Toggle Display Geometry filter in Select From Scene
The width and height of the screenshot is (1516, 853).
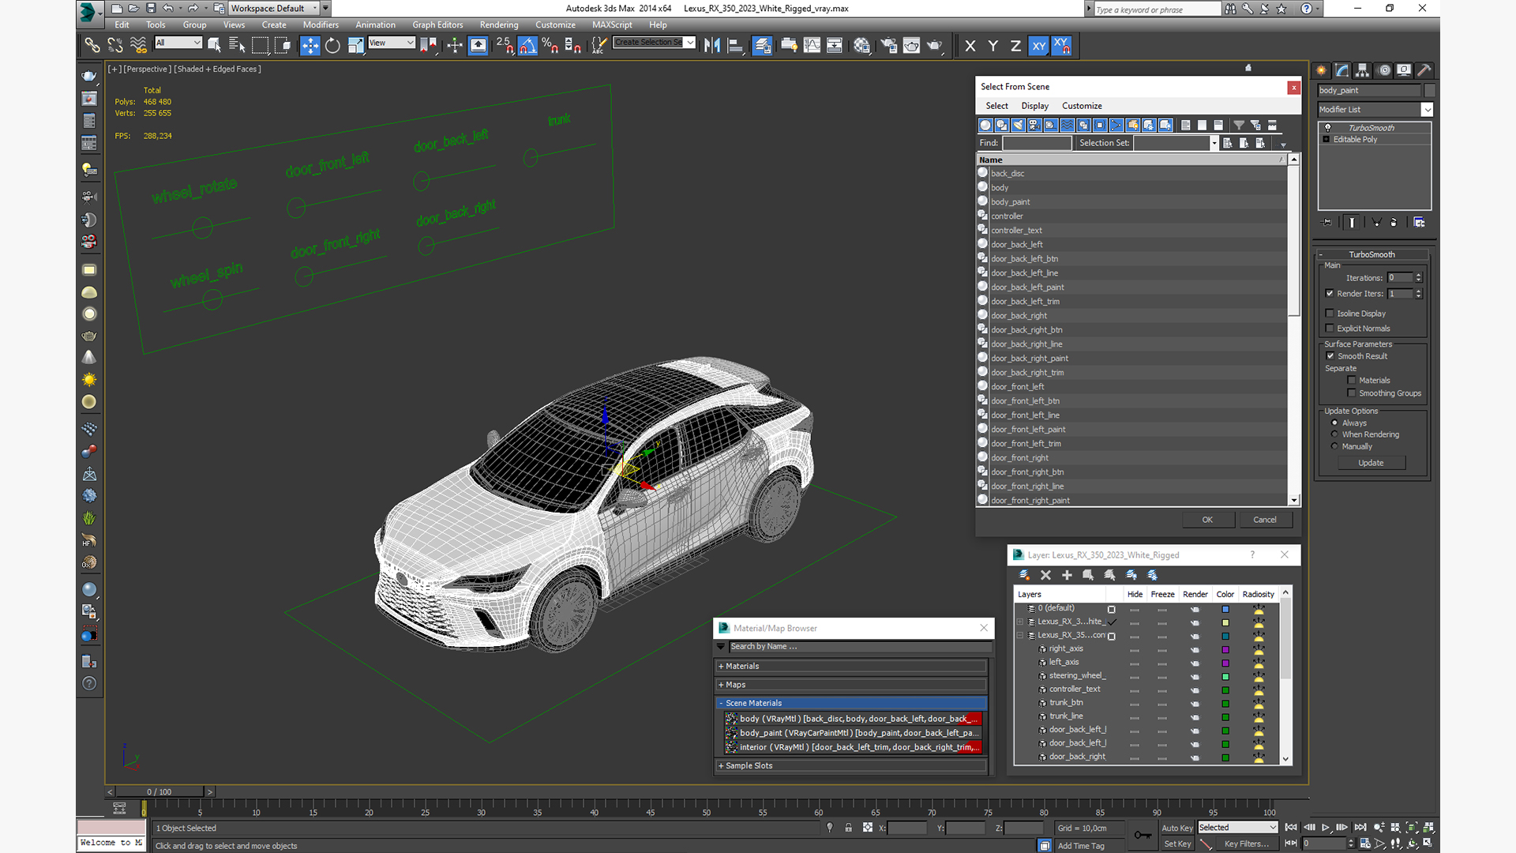(x=985, y=125)
